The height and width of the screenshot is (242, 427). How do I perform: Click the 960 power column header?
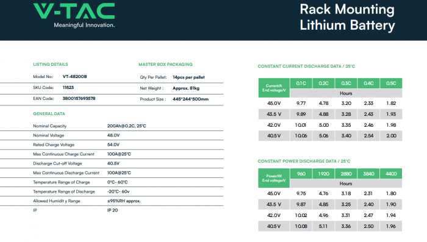(x=301, y=174)
